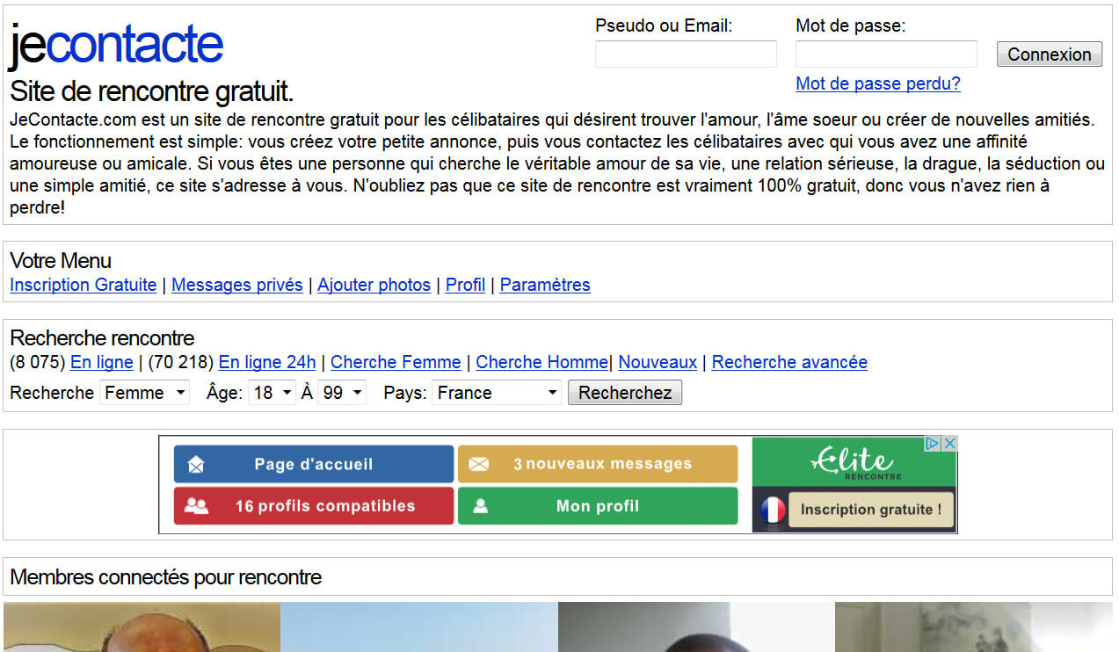Click the person icon on Mon profil
The image size is (1119, 652).
480,506
